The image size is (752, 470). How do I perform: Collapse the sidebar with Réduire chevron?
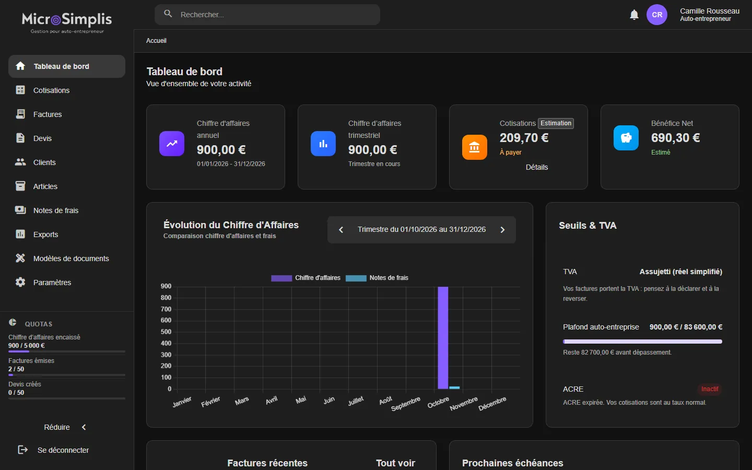pyautogui.click(x=84, y=427)
